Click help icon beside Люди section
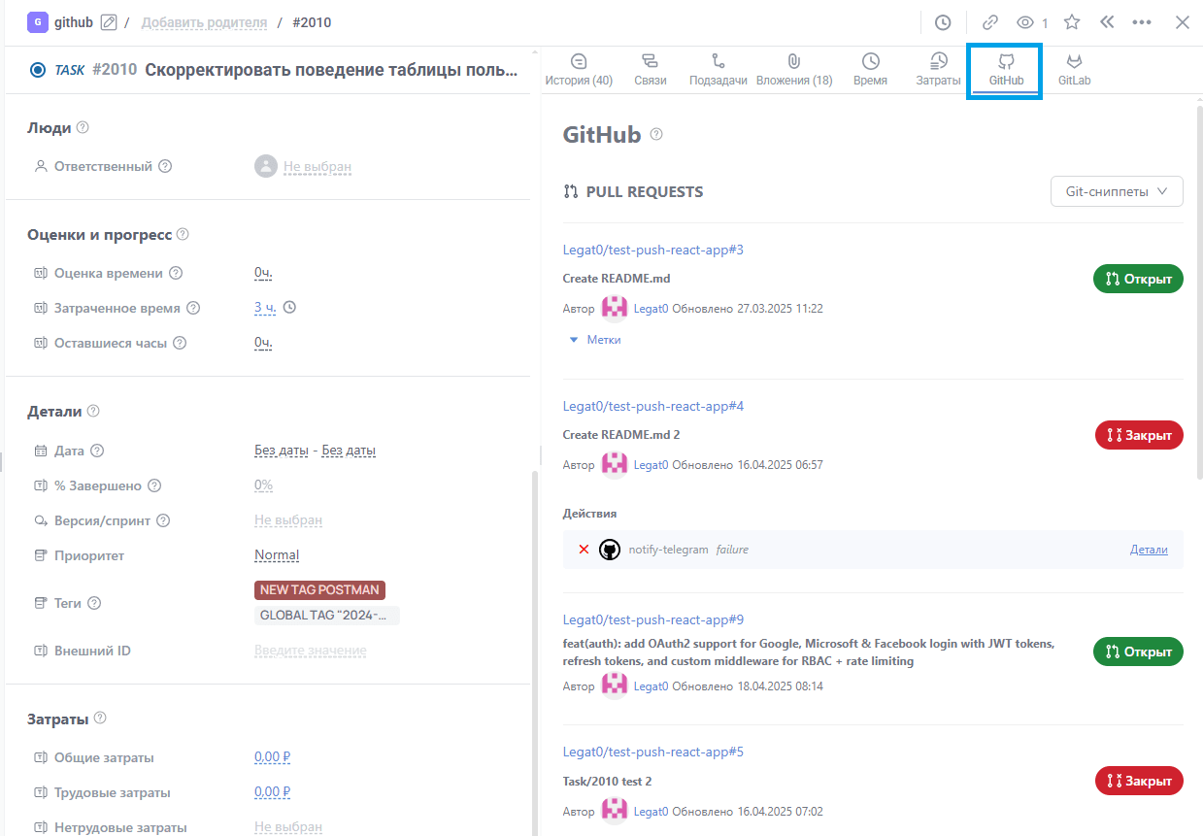The image size is (1203, 836). tap(83, 127)
